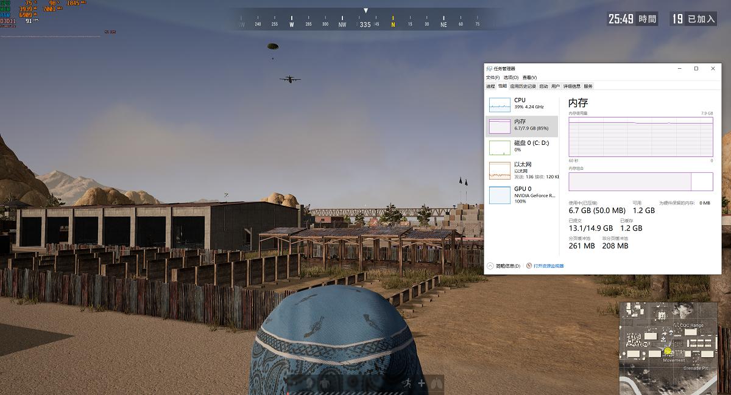Minimize the Task Manager window

680,69
